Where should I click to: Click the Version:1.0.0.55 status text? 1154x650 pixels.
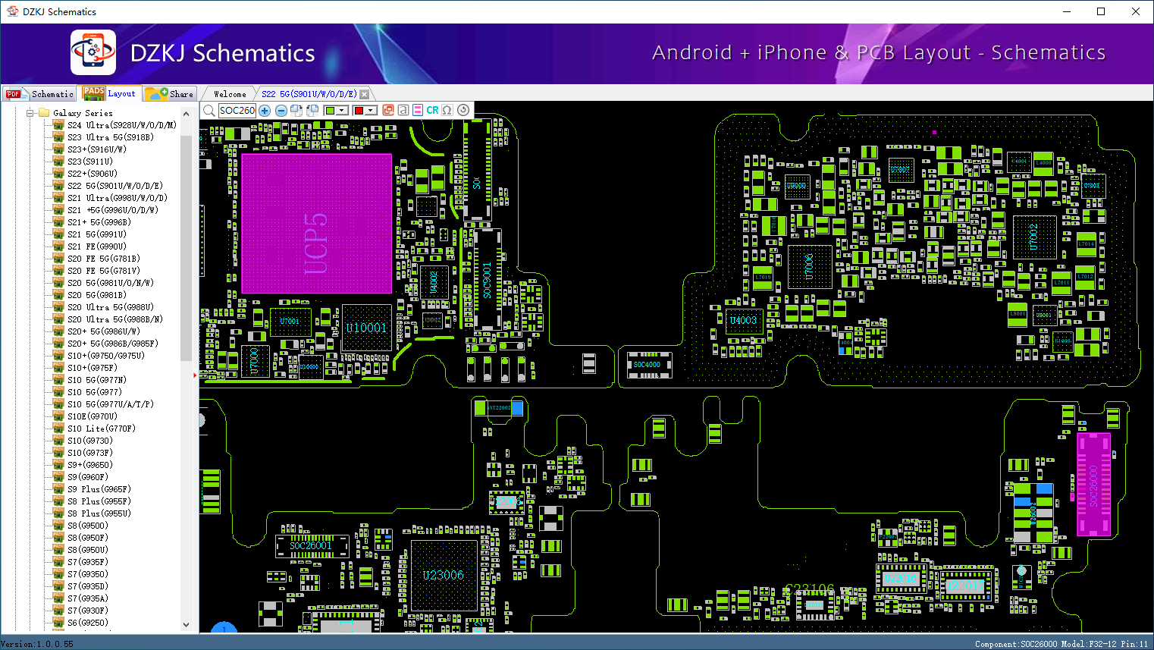tap(37, 644)
